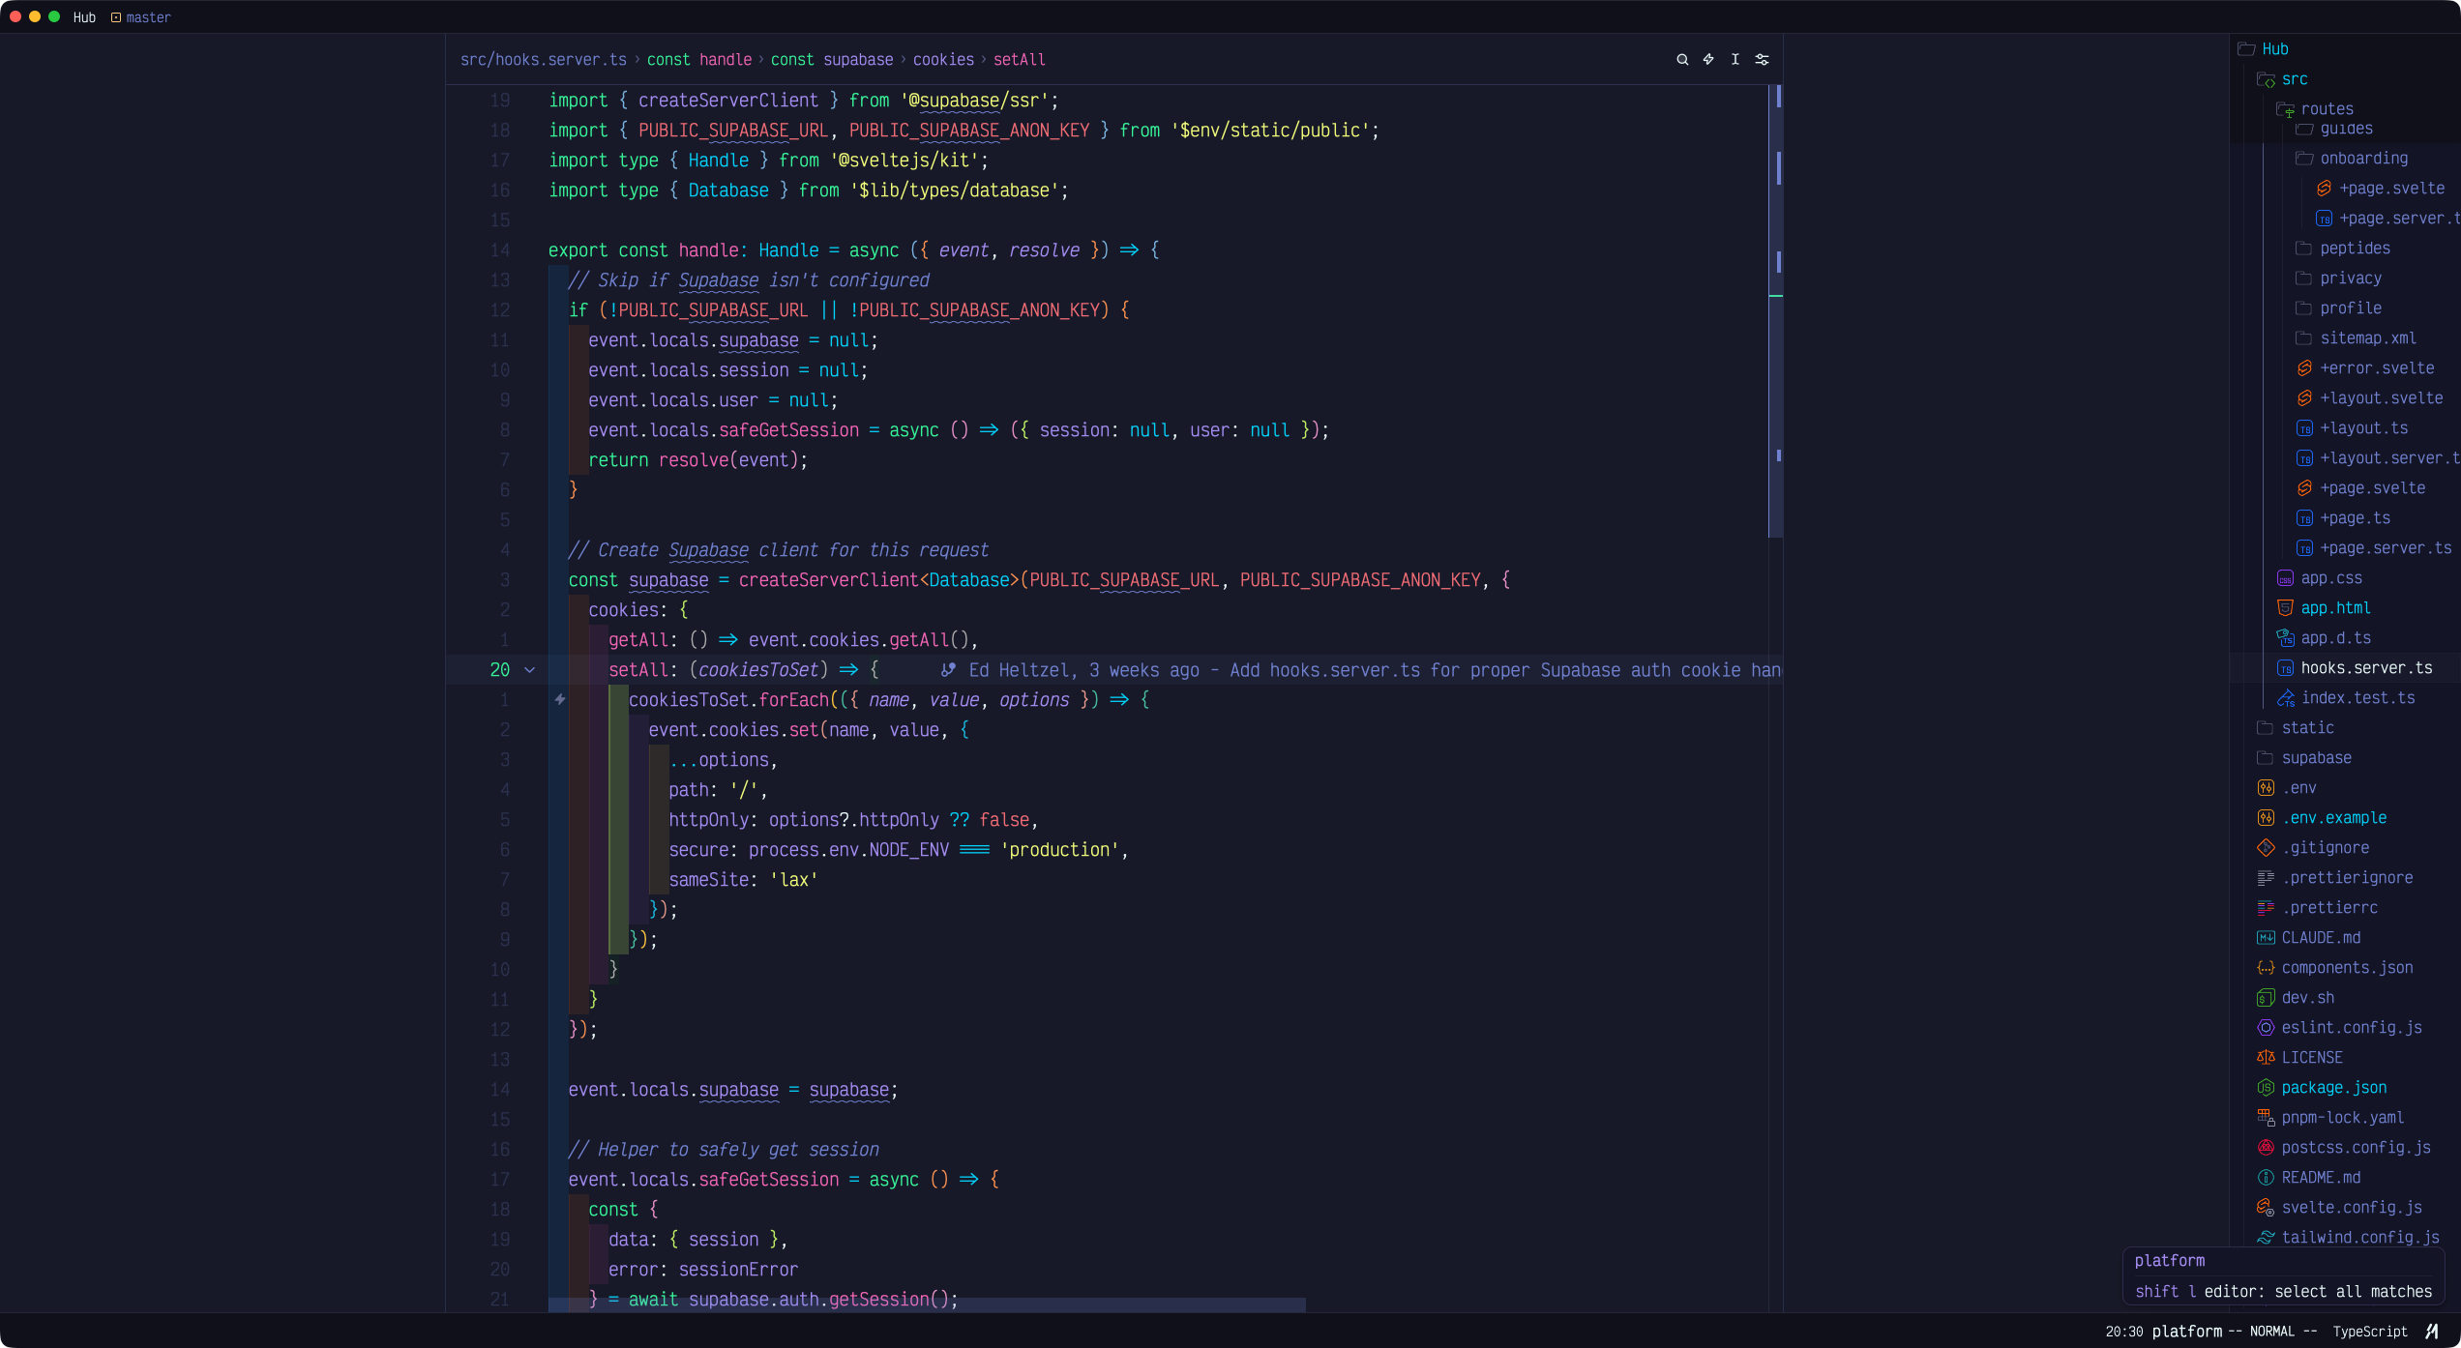Viewport: 2461px width, 1348px height.
Task: Open editor controls sliders icon
Action: pos(1762,60)
